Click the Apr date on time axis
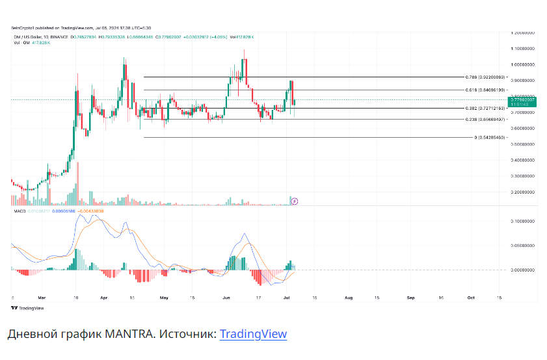This screenshot has height=360, width=547. pos(103,298)
